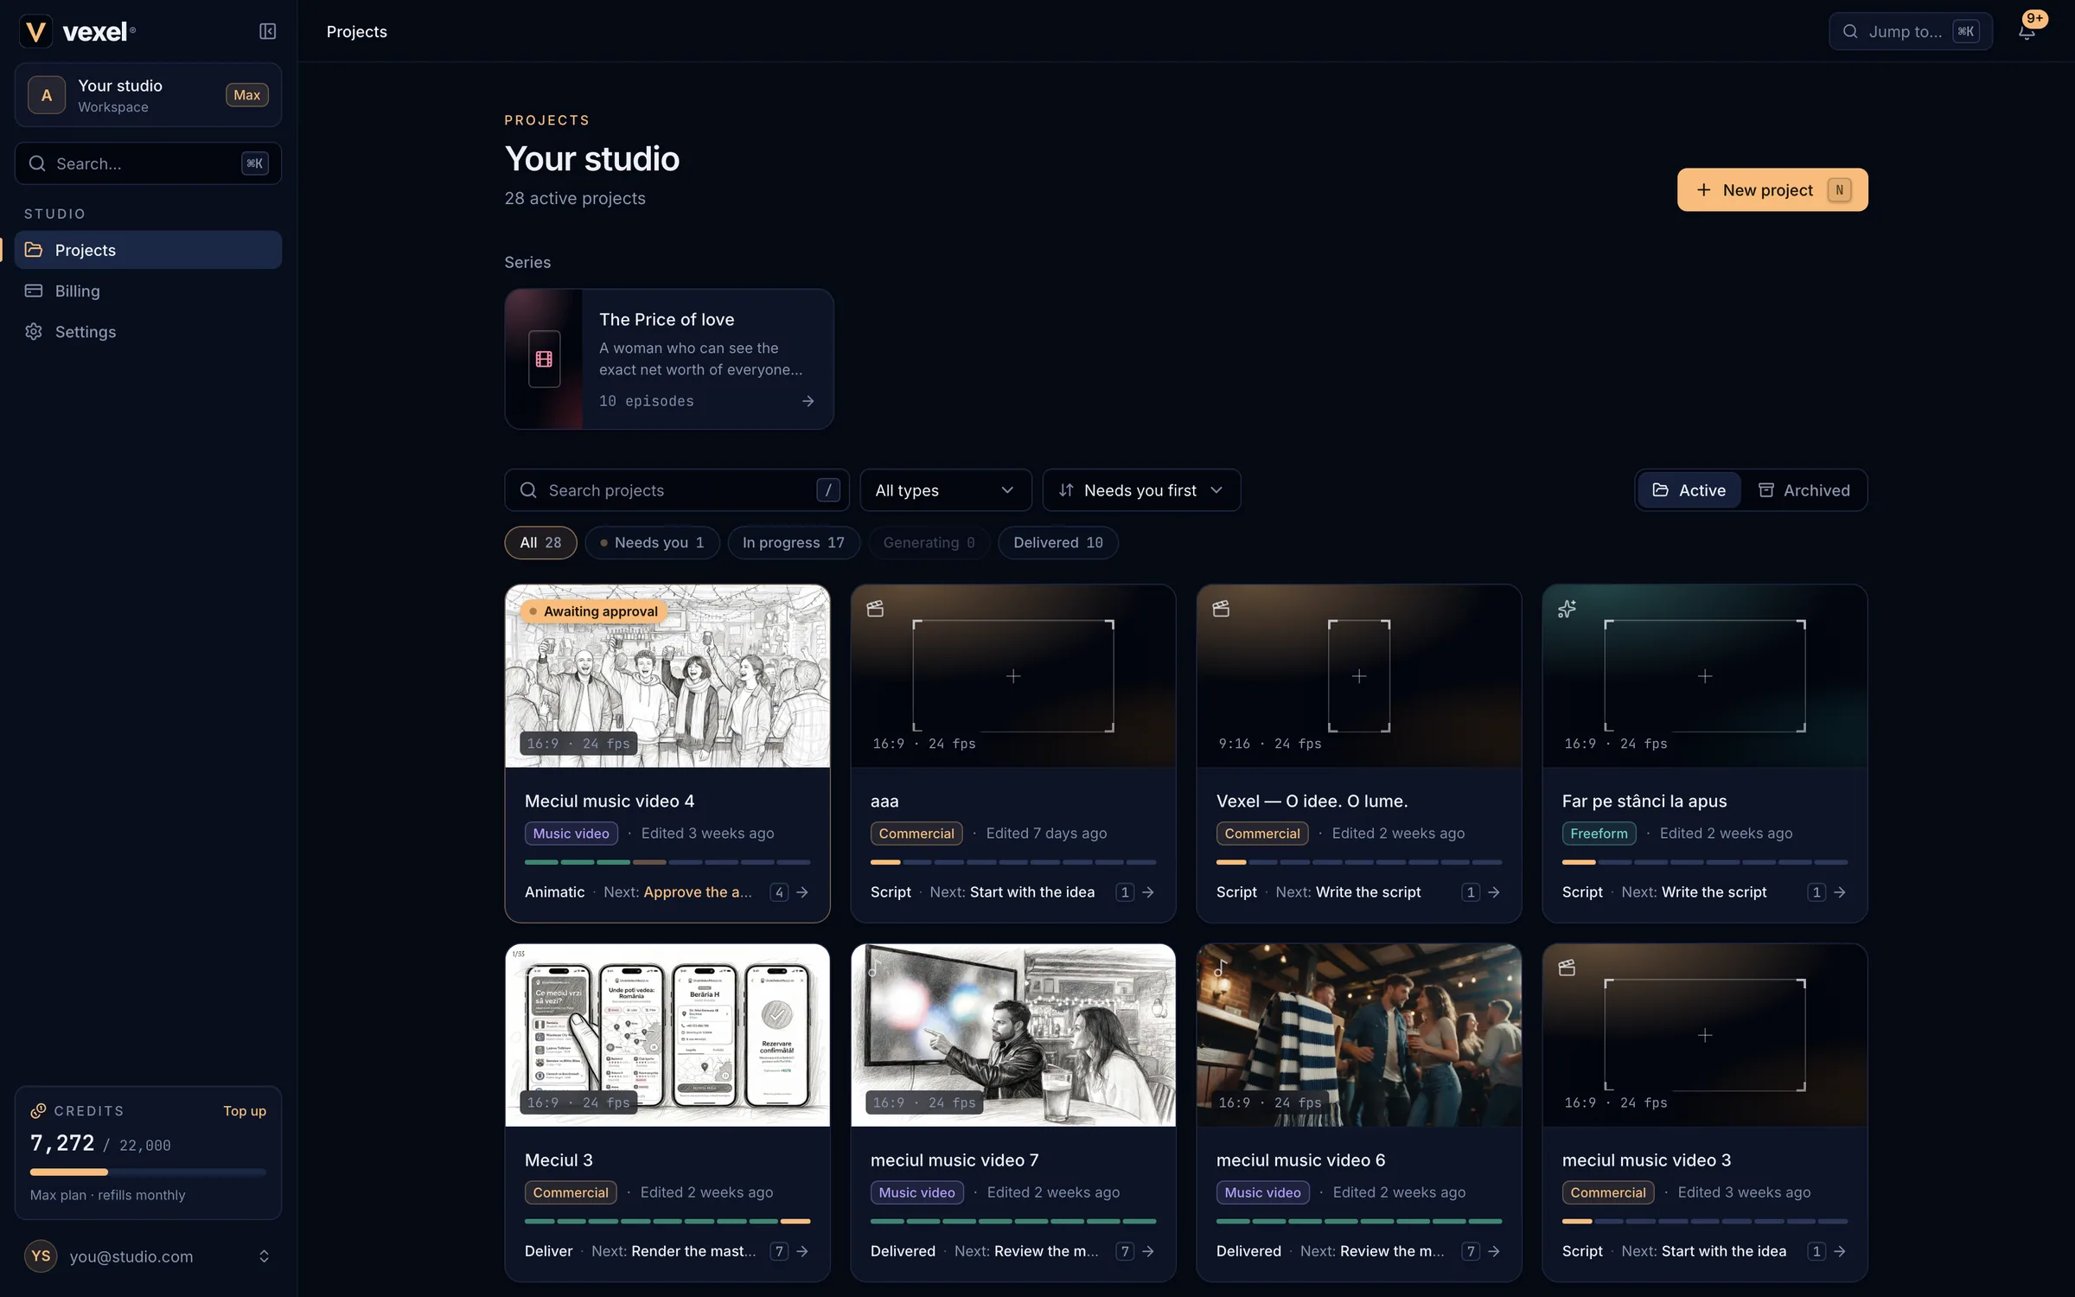Click the clapperboard icon on meciul music video 3
The height and width of the screenshot is (1297, 2075).
click(x=1567, y=968)
